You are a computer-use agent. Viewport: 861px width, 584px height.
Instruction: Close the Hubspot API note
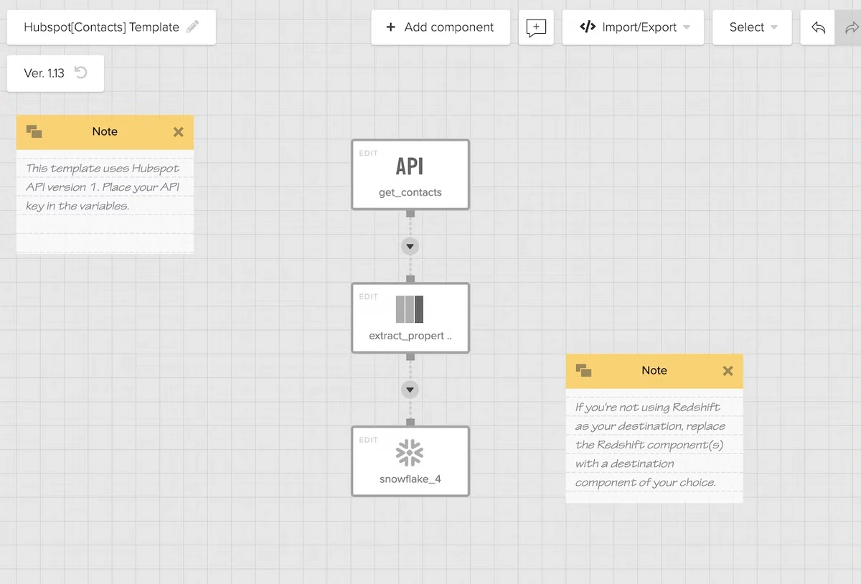pyautogui.click(x=179, y=132)
